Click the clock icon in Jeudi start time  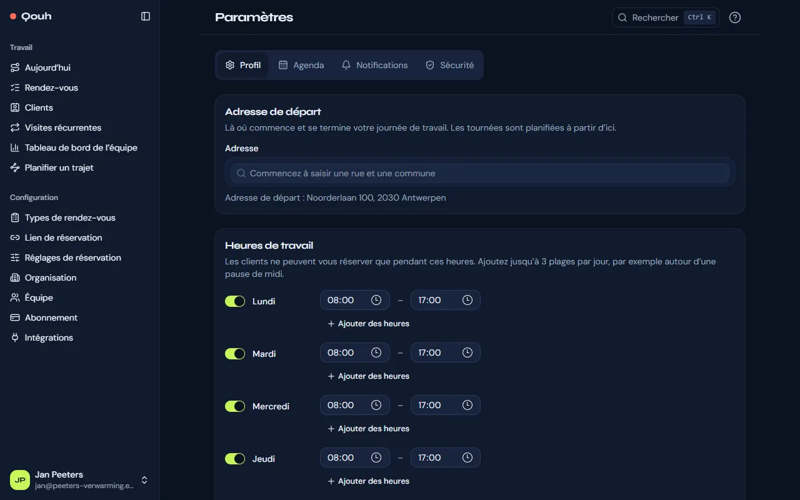pyautogui.click(x=376, y=457)
